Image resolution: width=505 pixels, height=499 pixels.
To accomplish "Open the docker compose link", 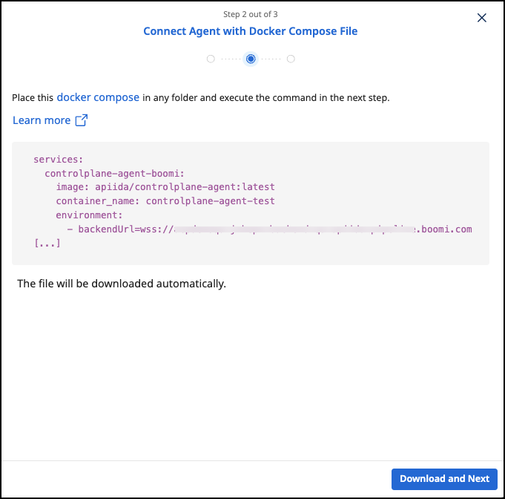I will (98, 97).
